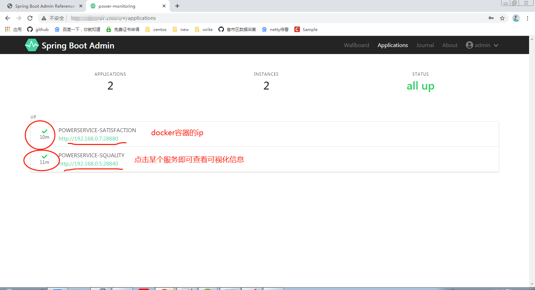The image size is (535, 290).
Task: Open the Journal page
Action: pyautogui.click(x=425, y=45)
